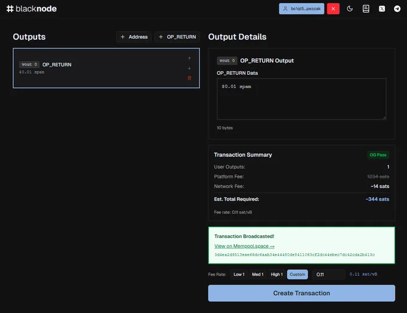
Task: Select the Med 1 fee rate
Action: [257, 274]
